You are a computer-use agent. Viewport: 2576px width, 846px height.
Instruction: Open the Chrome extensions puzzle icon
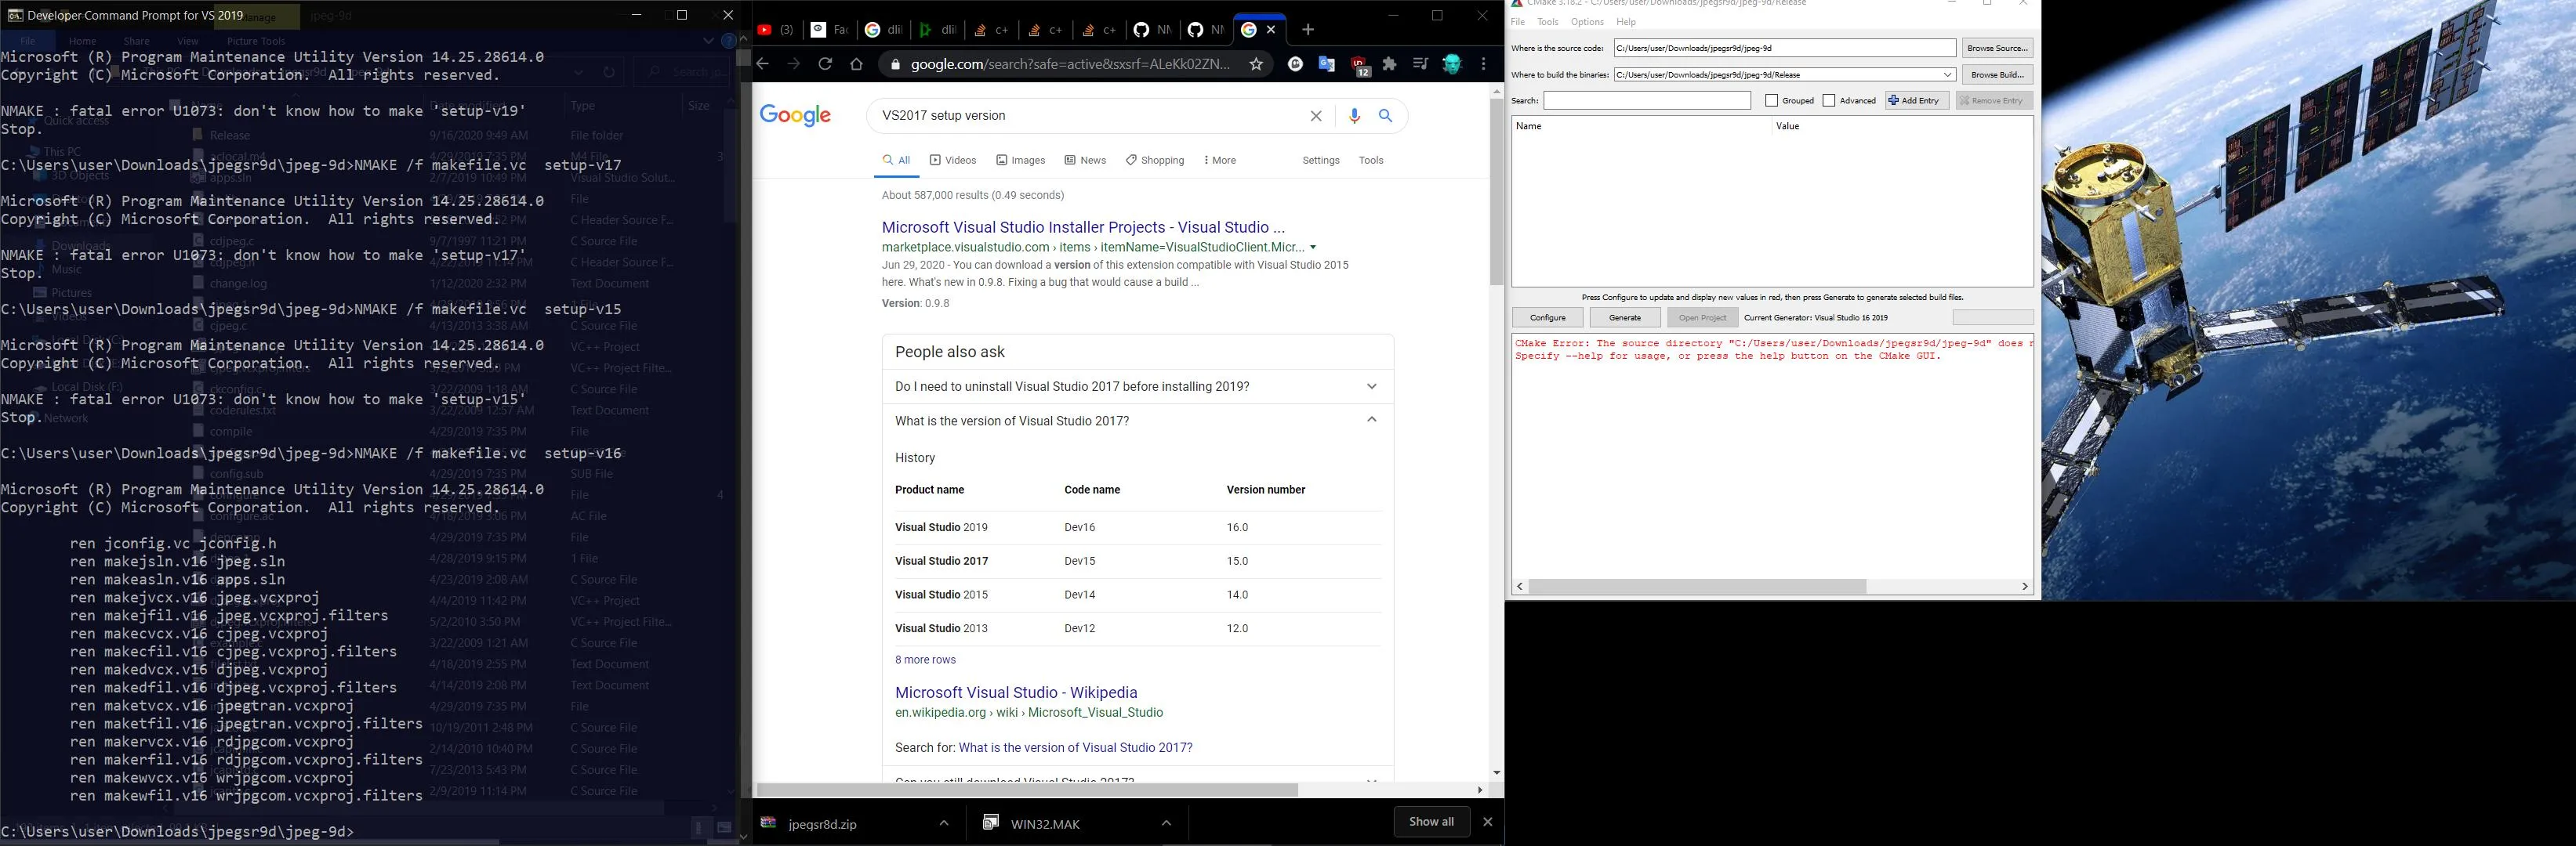(1389, 64)
